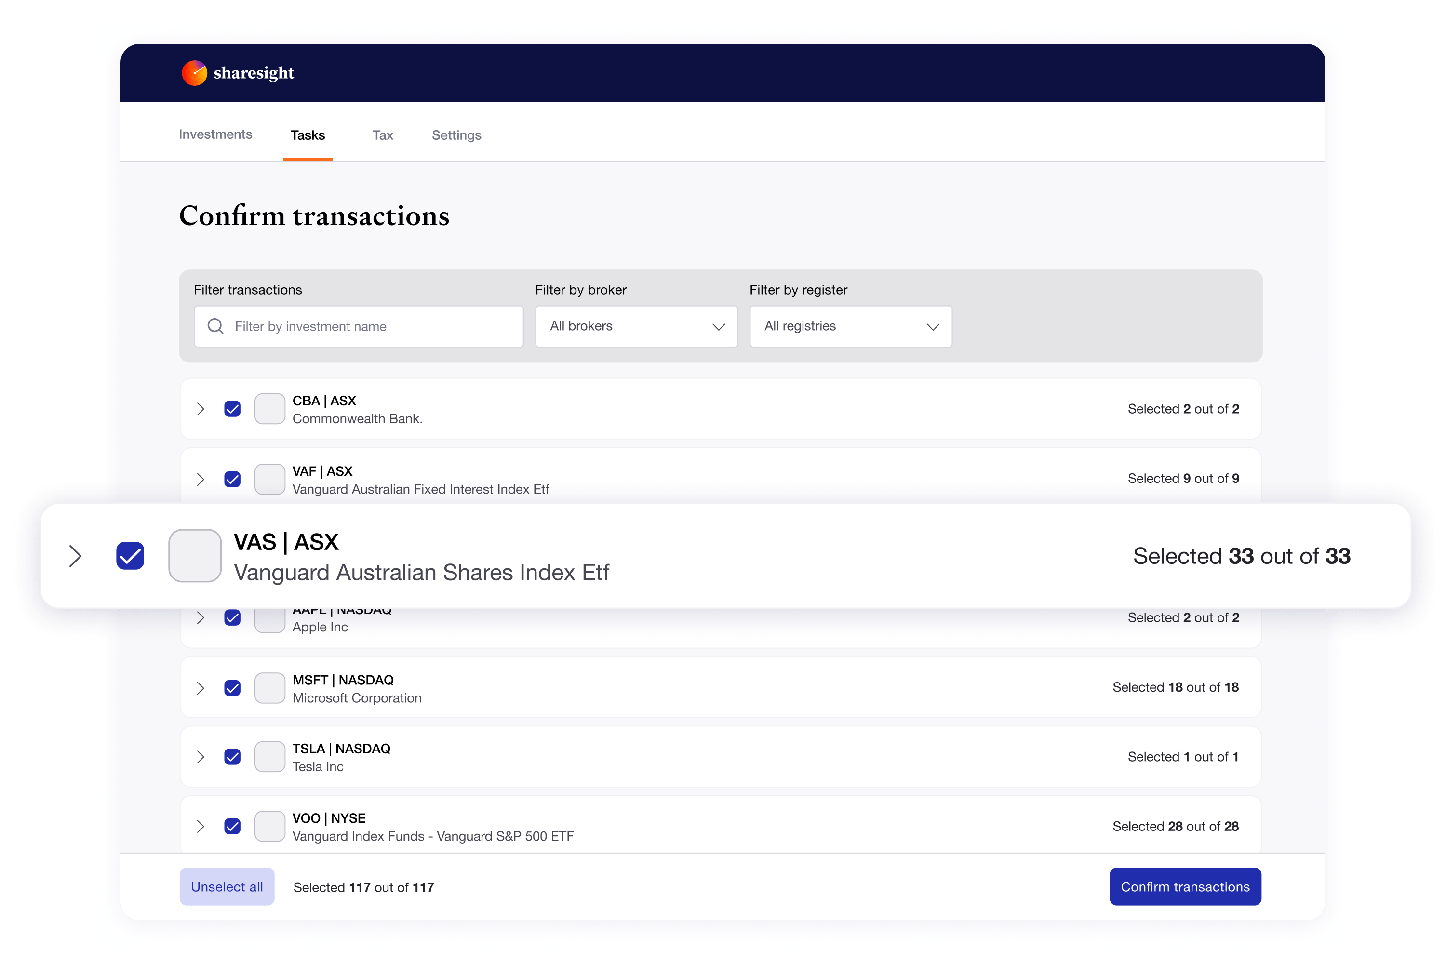Uncheck the VAF | ASX checkbox
The image size is (1446, 964).
pos(232,479)
